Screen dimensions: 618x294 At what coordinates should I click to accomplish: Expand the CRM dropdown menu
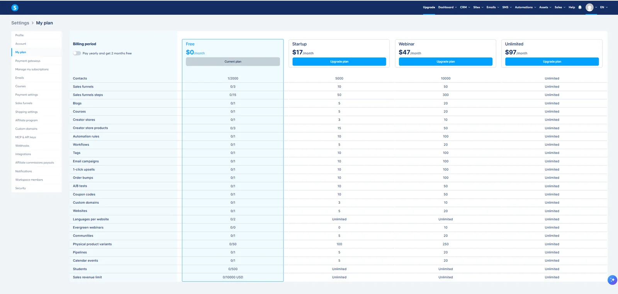pos(465,7)
